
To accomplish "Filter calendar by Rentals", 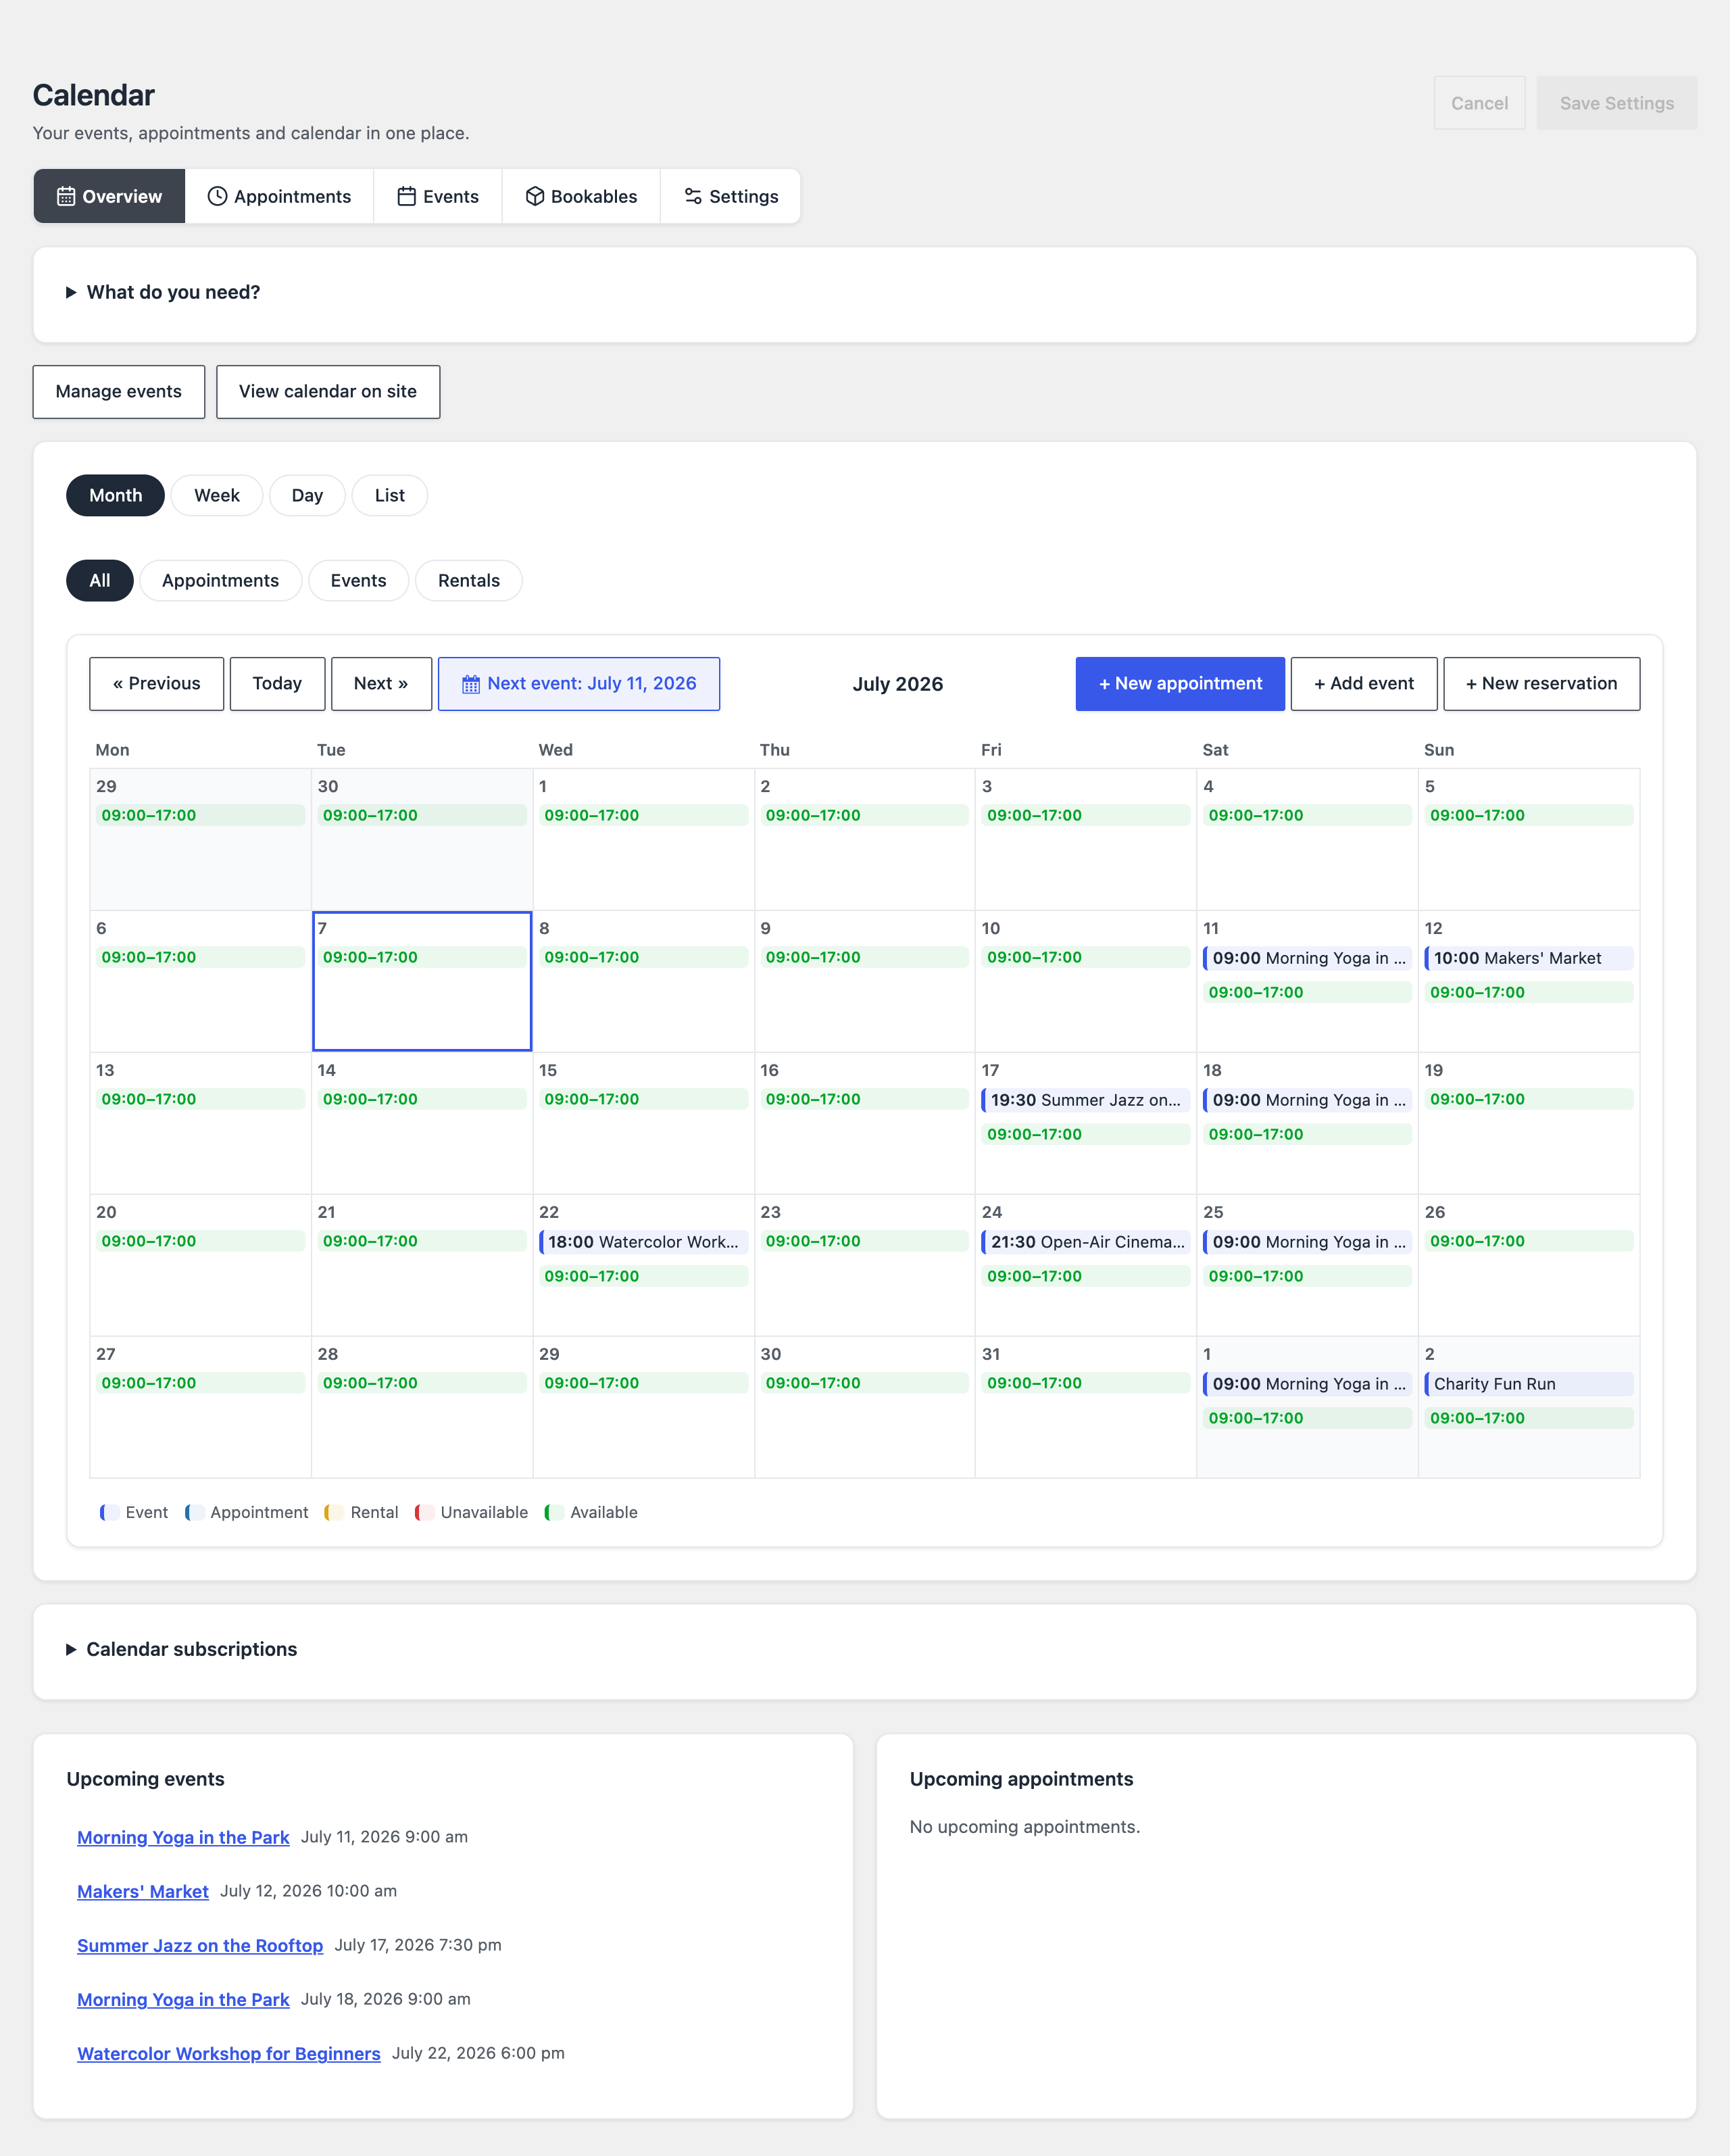I will (469, 580).
